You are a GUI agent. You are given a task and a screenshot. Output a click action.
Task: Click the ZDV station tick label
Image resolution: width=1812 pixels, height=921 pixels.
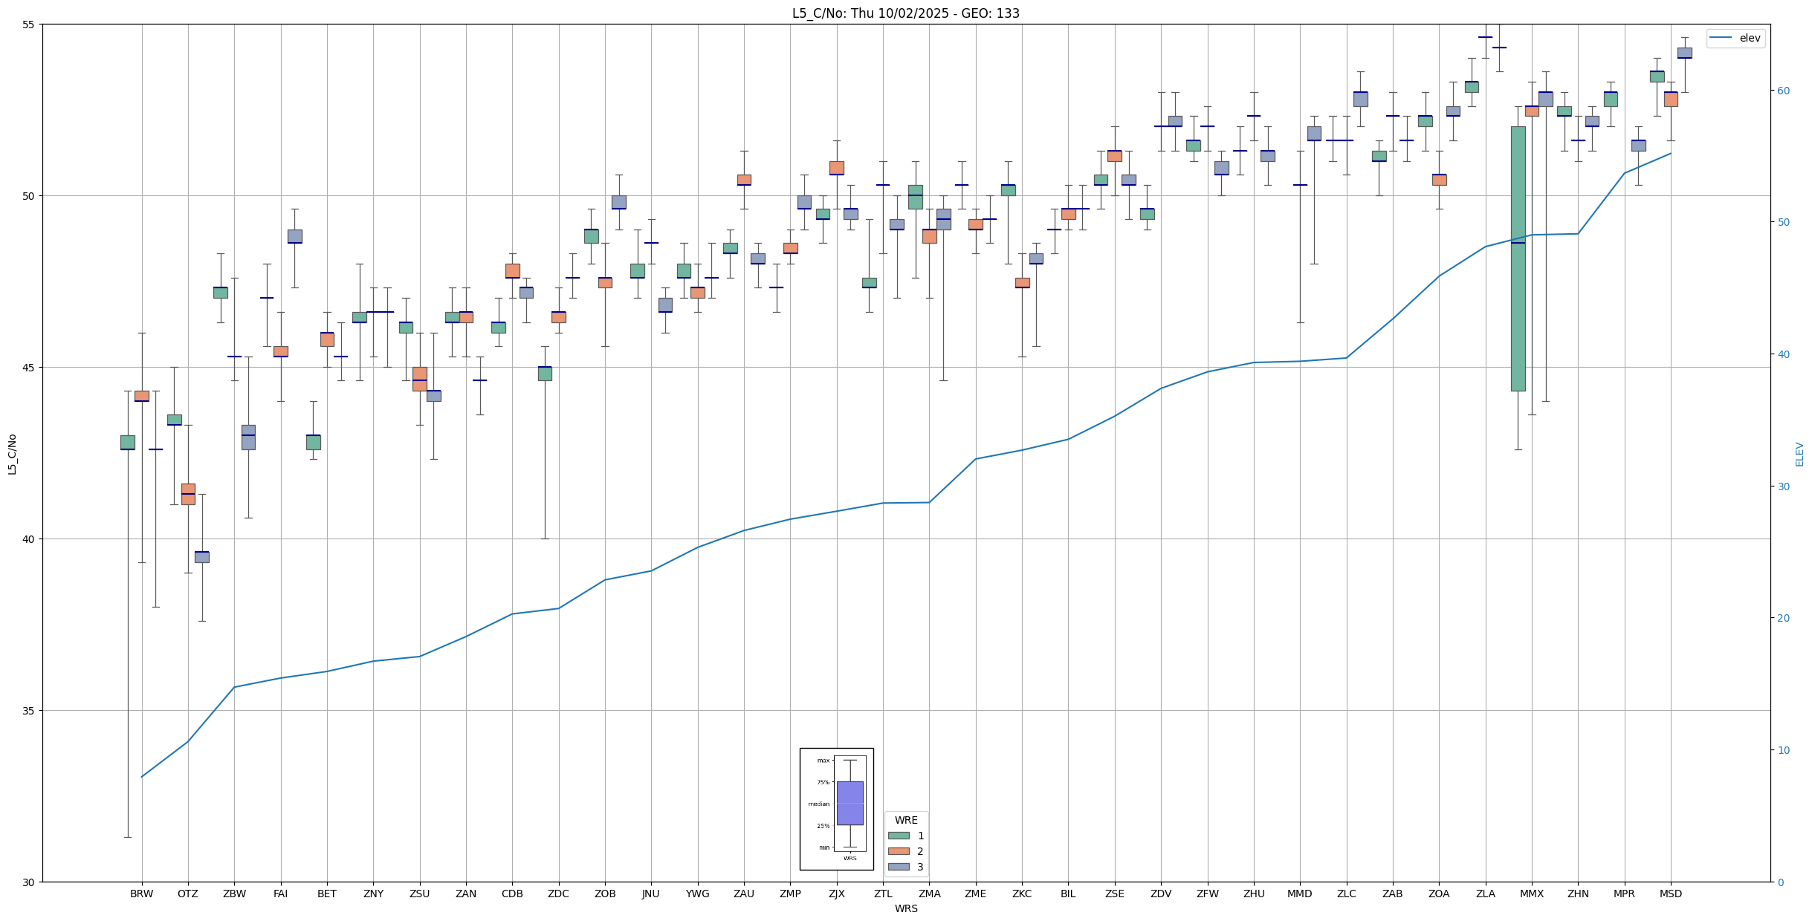point(1160,894)
